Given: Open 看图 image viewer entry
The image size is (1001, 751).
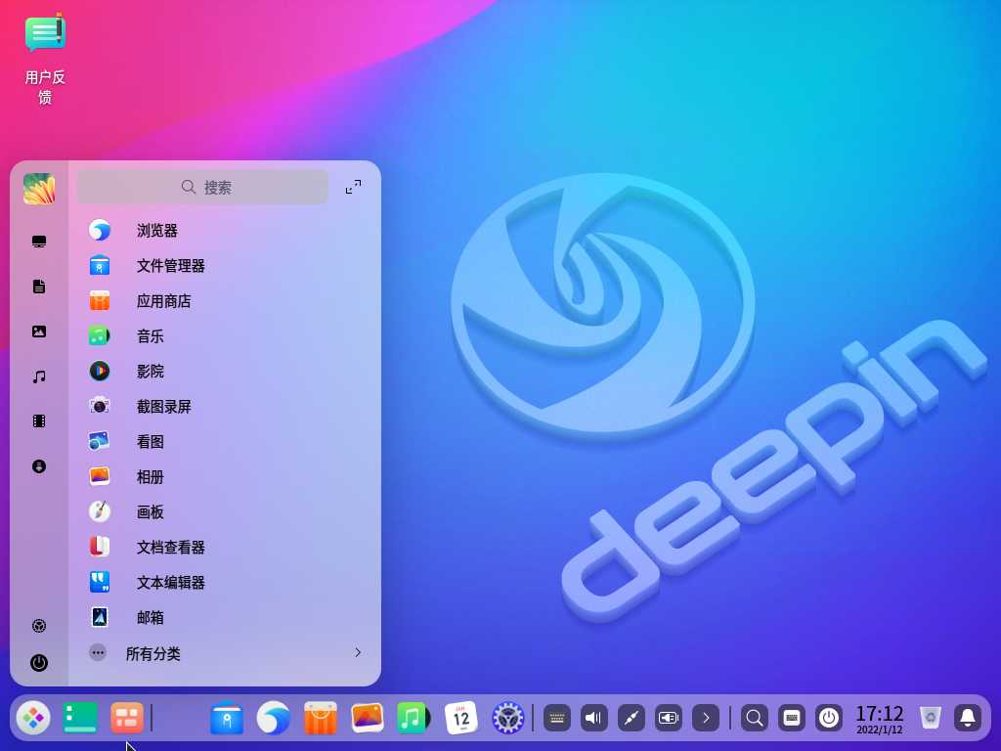Looking at the screenshot, I should click(225, 441).
